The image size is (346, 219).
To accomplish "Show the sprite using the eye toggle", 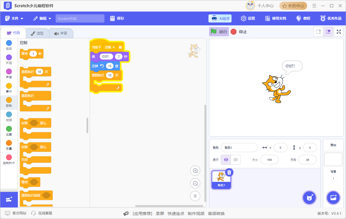I will coord(226,160).
